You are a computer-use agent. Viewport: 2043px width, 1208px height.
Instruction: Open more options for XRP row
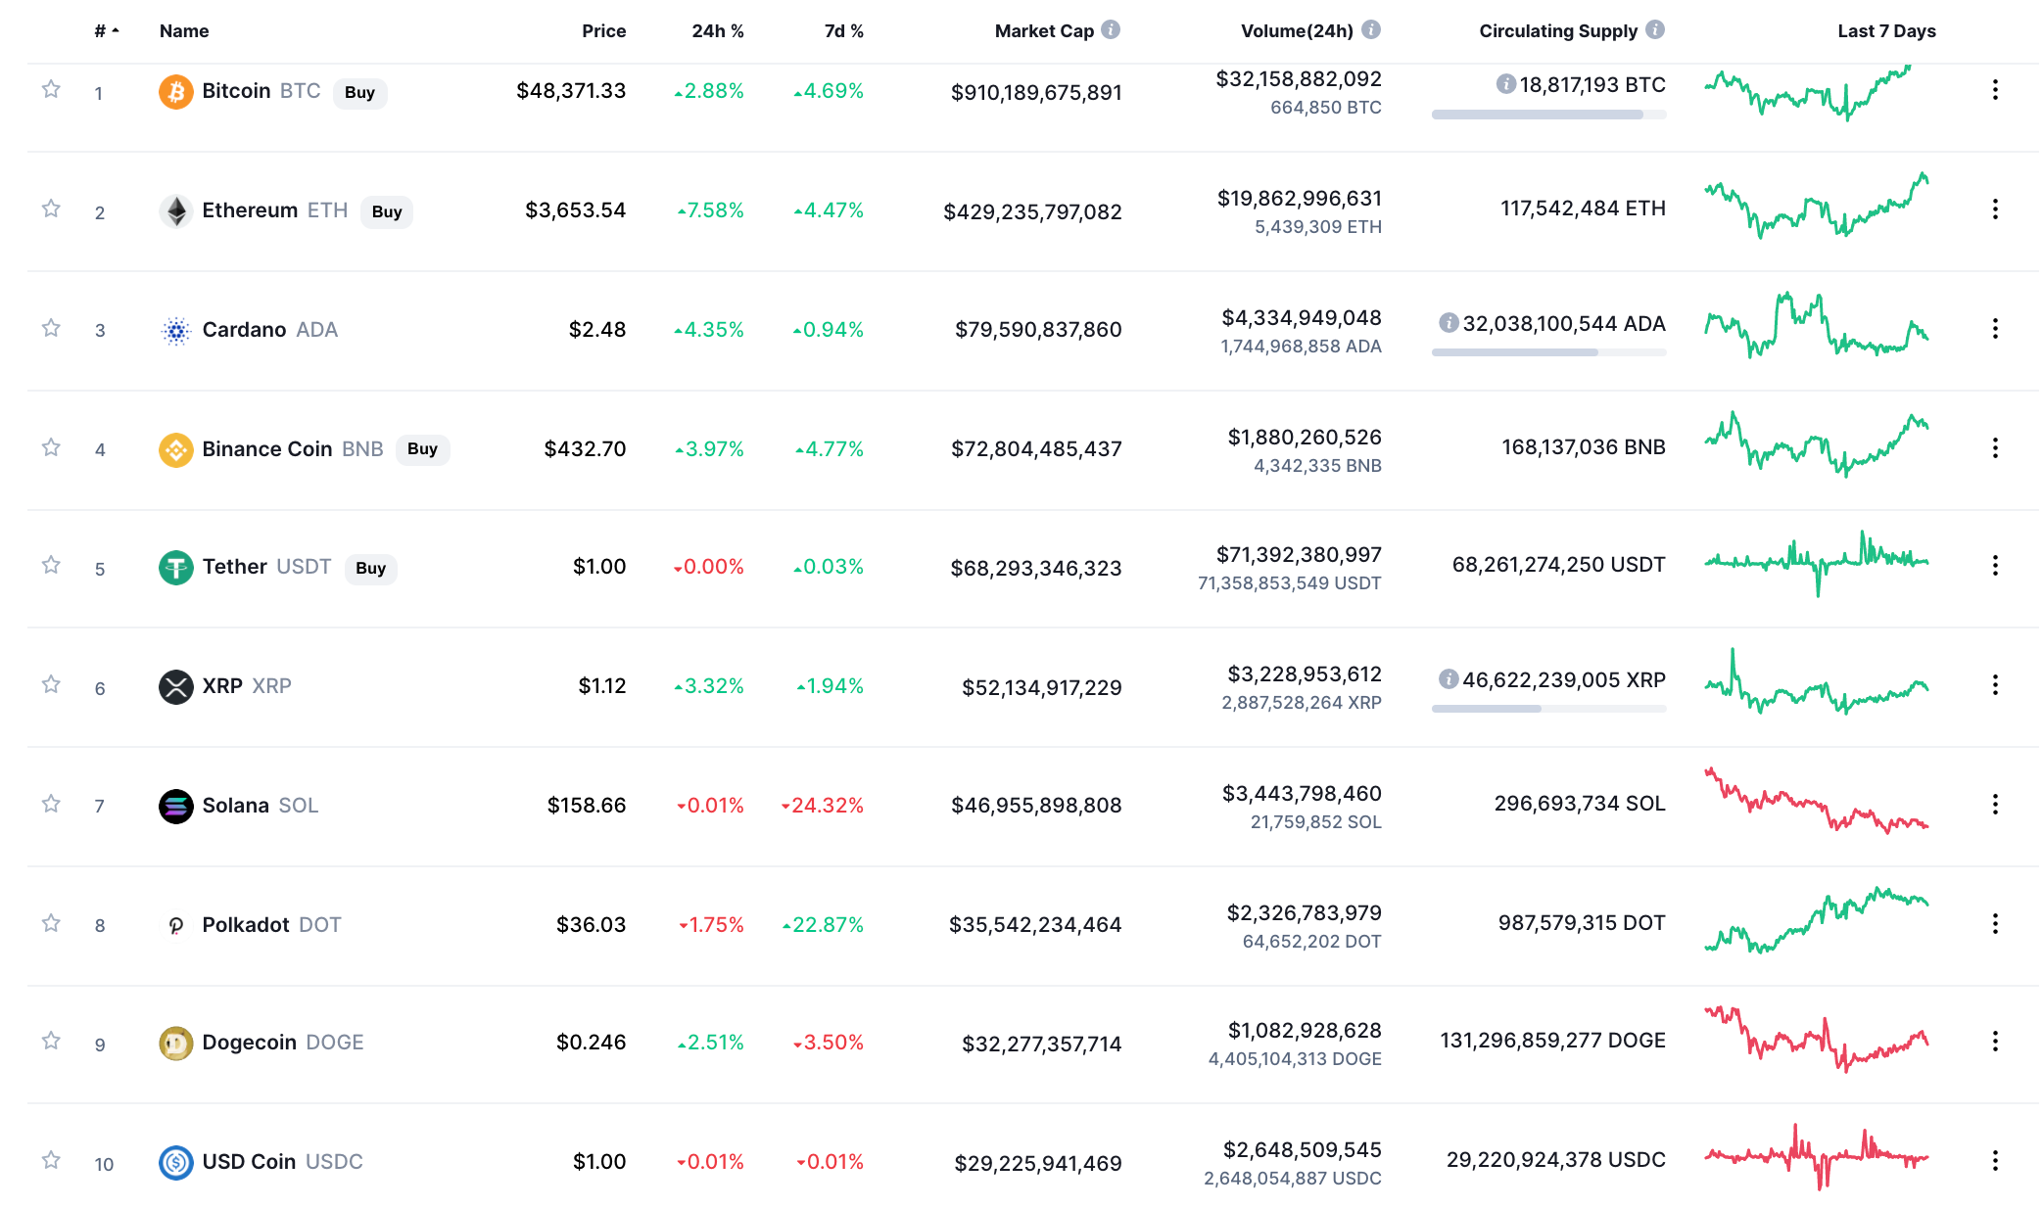[x=1995, y=685]
